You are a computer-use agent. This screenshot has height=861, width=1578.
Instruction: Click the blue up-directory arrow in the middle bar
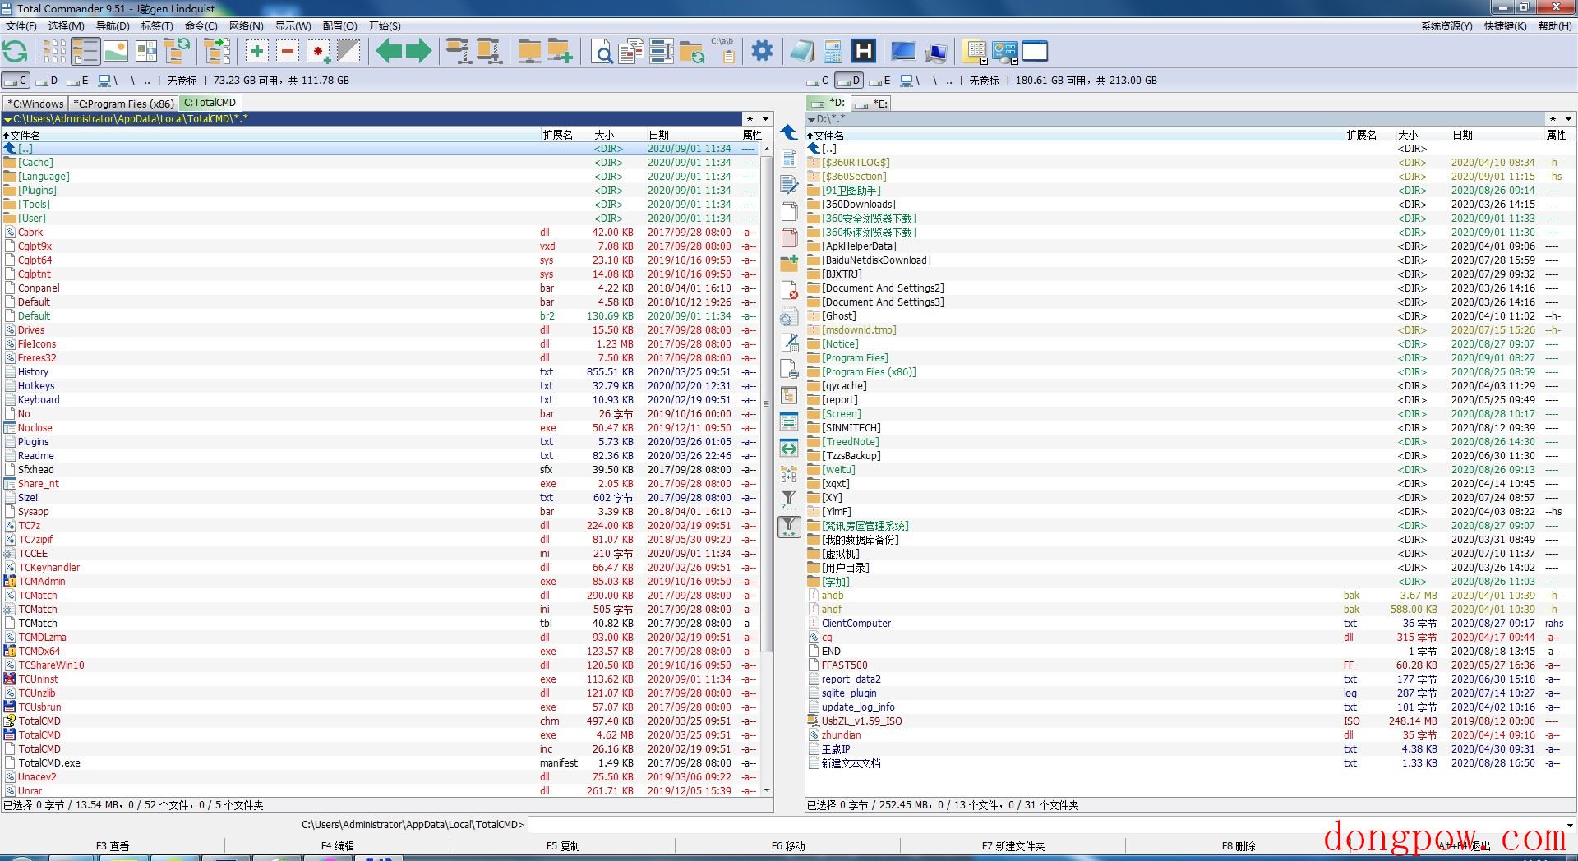click(x=789, y=132)
